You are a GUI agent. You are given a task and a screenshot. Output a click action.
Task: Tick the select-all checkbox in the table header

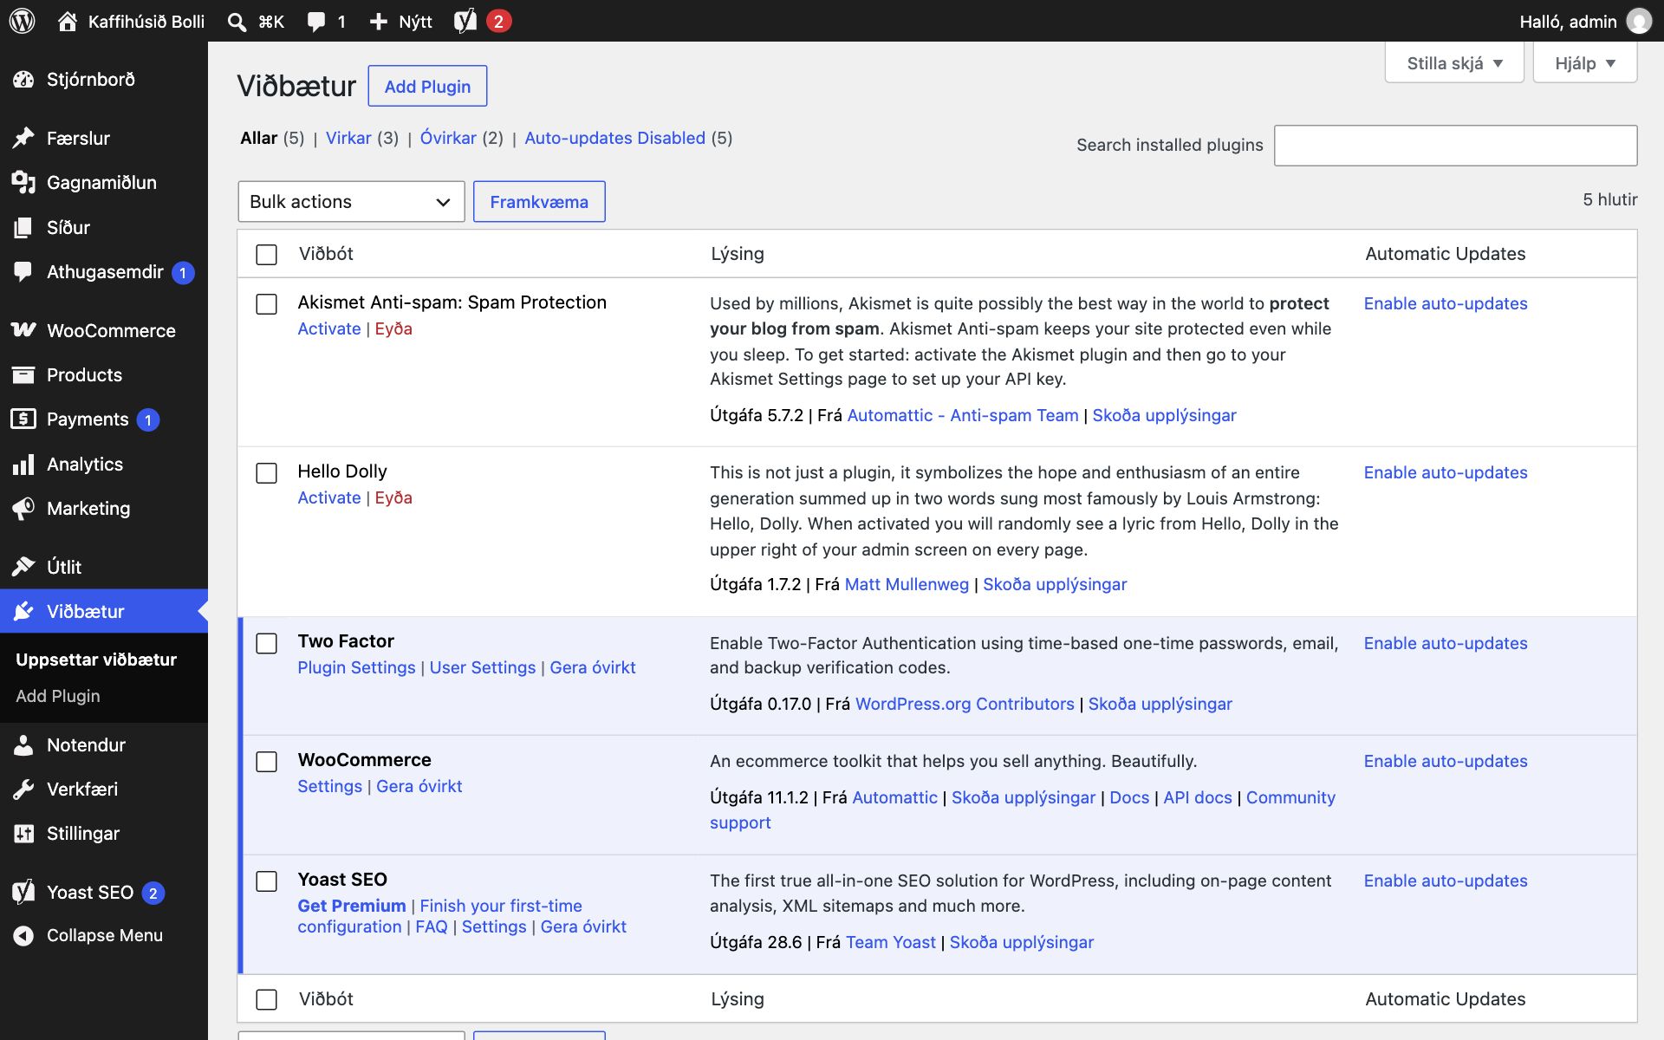[267, 255]
